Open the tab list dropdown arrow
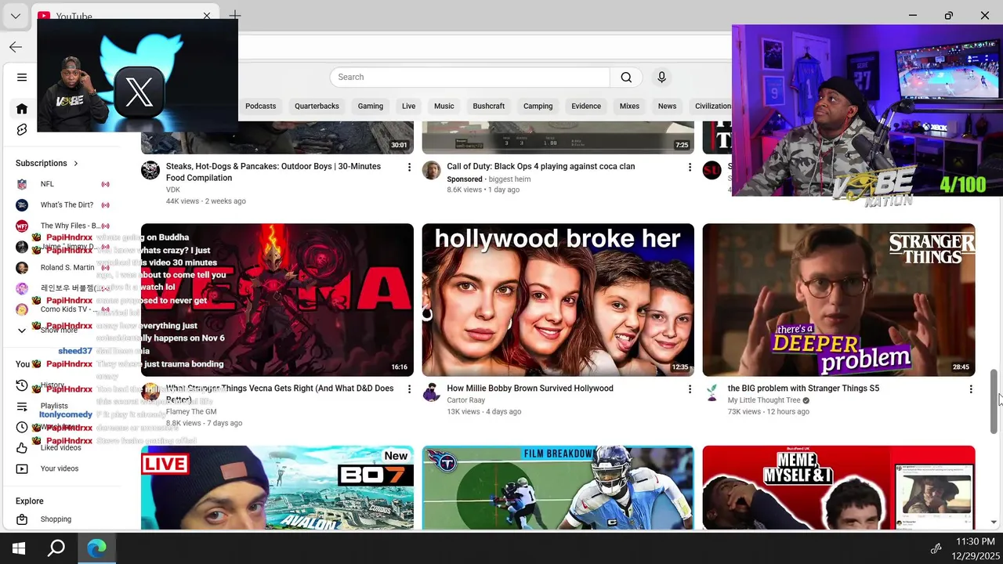This screenshot has height=564, width=1003. [x=15, y=16]
